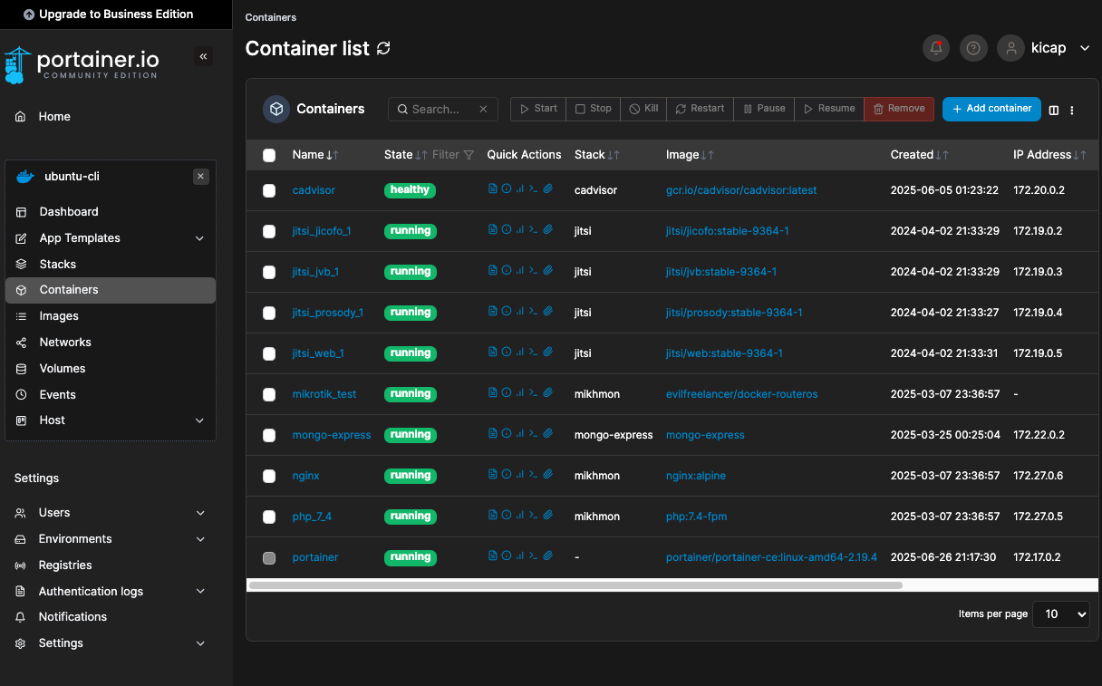Click the State filter funnel icon
Screen dimensions: 1102x686
tap(469, 155)
